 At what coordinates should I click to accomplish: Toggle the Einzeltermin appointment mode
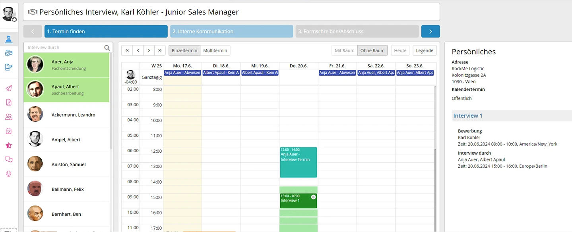(184, 50)
